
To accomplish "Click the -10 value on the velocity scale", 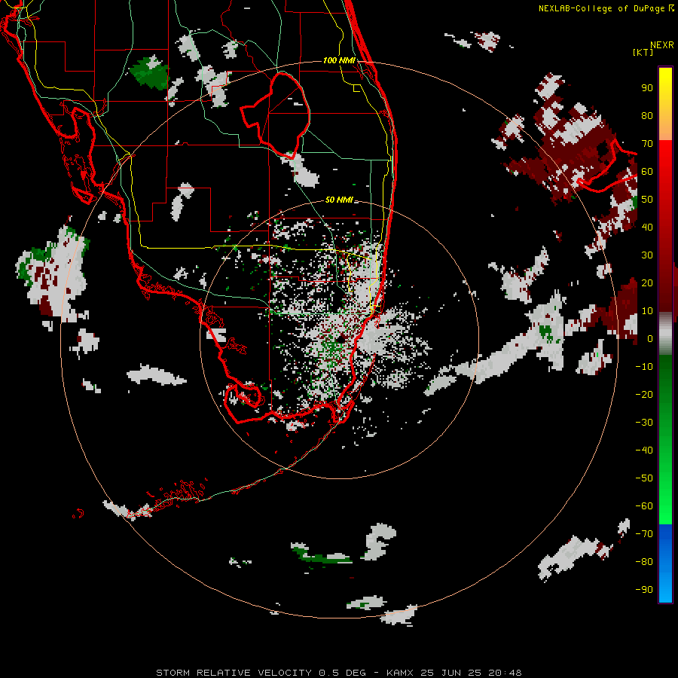I will tap(644, 367).
